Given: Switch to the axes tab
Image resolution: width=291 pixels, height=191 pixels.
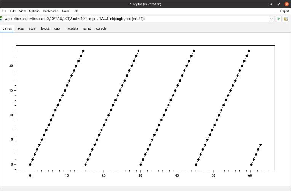Looking at the screenshot, I should point(21,28).
